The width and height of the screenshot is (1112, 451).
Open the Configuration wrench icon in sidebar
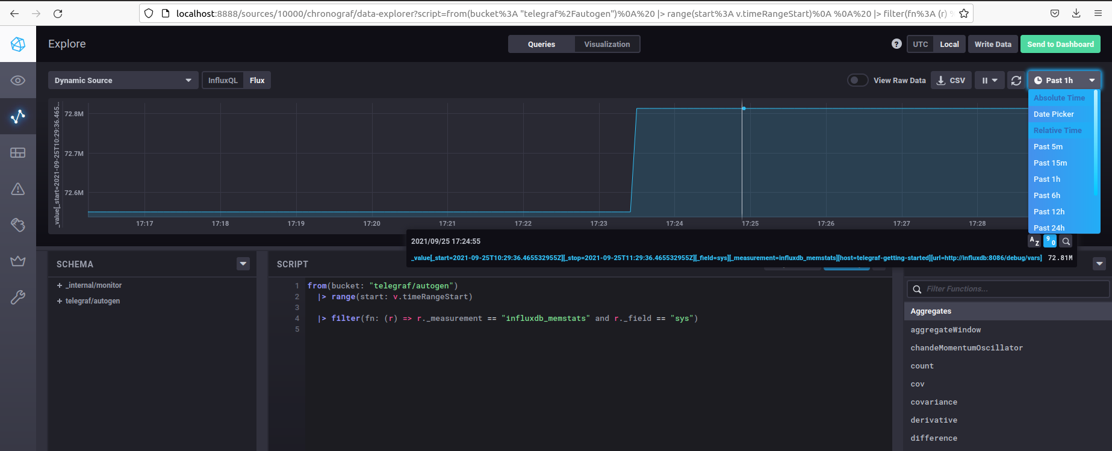tap(18, 297)
